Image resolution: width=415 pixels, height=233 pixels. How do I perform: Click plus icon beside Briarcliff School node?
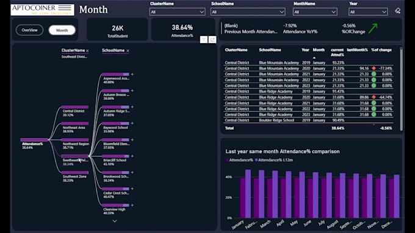coord(132,156)
